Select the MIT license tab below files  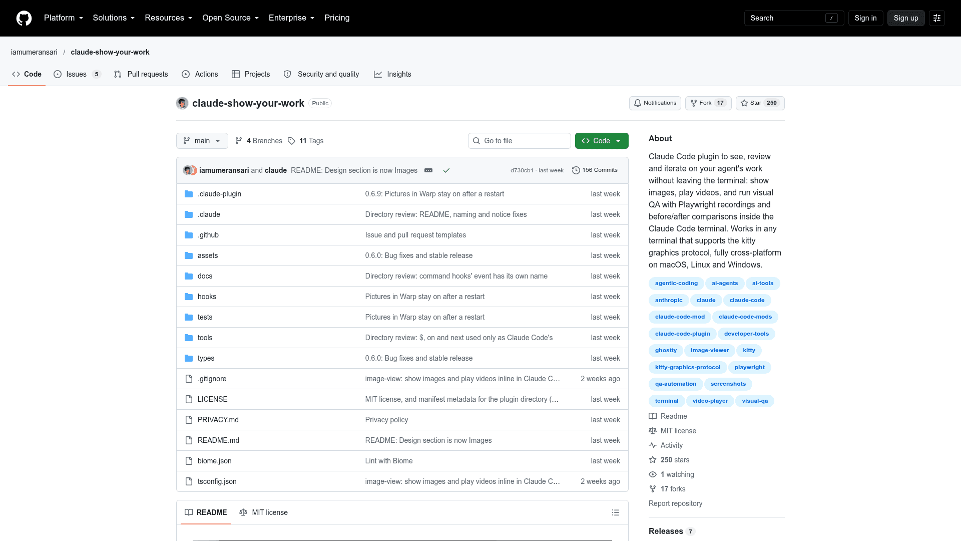[263, 512]
